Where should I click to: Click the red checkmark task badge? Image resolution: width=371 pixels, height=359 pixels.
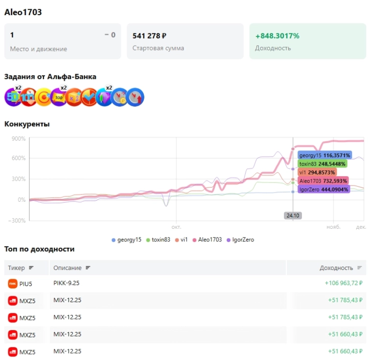click(x=90, y=97)
